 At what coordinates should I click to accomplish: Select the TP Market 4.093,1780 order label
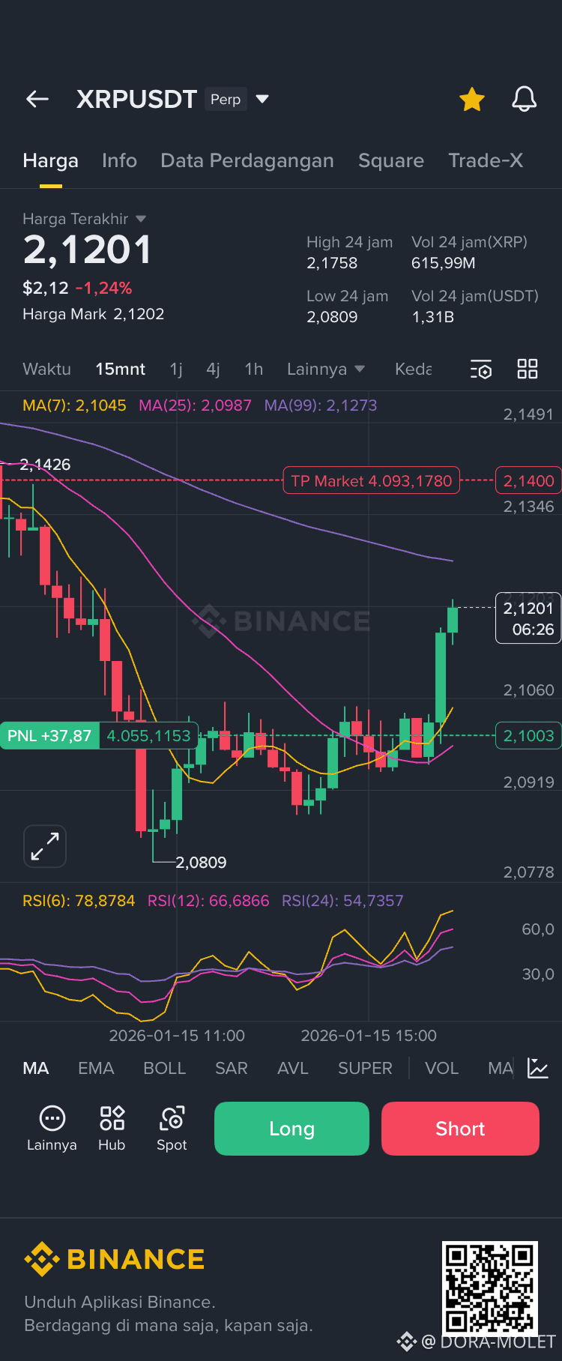click(372, 481)
